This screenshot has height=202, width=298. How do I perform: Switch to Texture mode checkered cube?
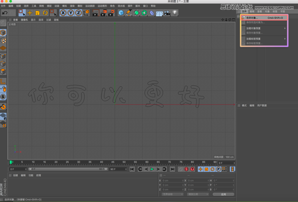(3, 40)
